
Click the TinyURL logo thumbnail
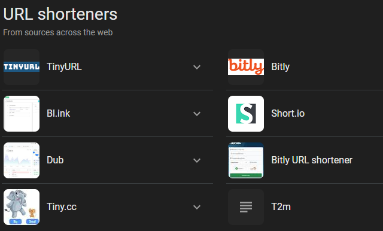22,67
